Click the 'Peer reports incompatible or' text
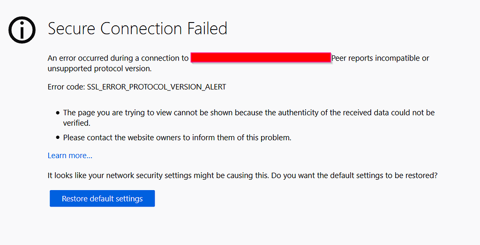This screenshot has height=245, width=480. click(x=380, y=58)
